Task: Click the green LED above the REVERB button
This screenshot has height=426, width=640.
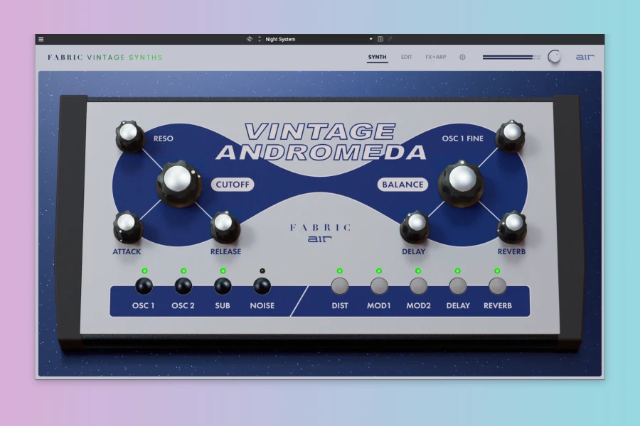Action: (x=497, y=271)
